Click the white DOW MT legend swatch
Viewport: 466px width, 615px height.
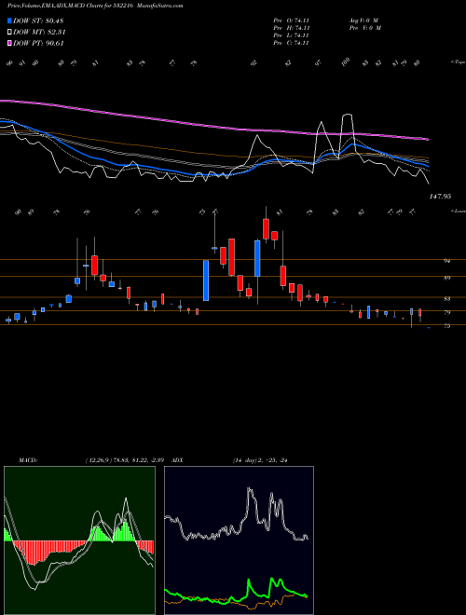coord(9,33)
